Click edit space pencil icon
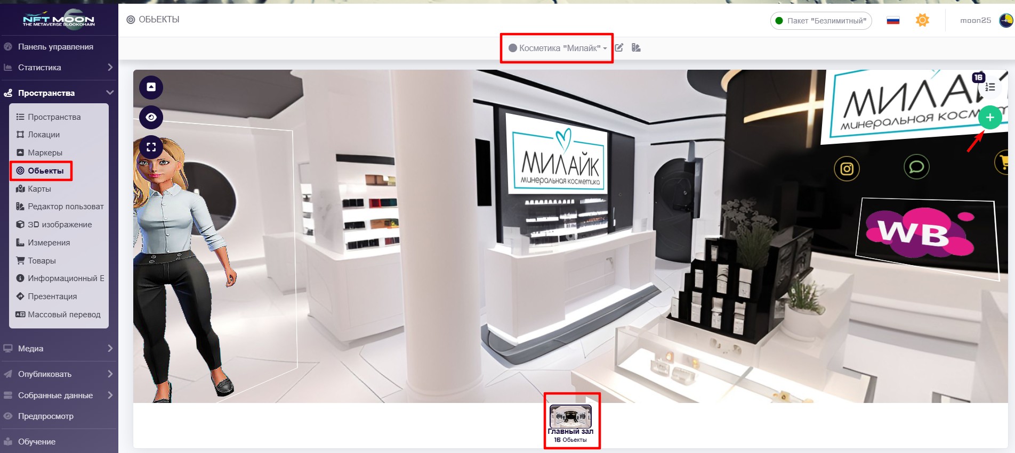 (619, 48)
